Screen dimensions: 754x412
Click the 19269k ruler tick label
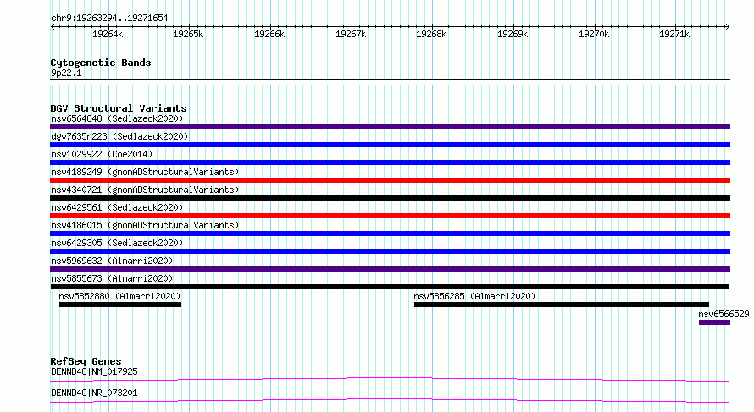coord(513,34)
